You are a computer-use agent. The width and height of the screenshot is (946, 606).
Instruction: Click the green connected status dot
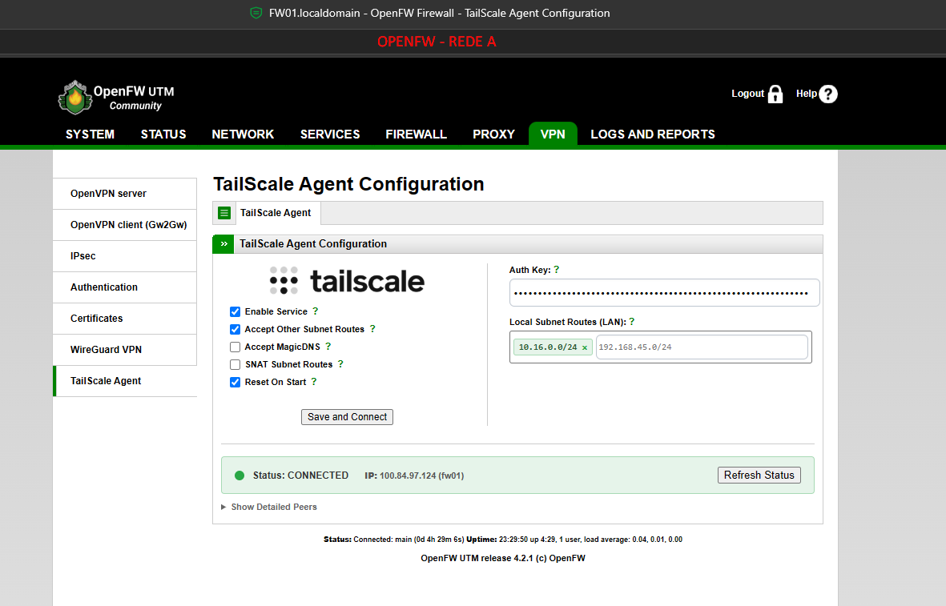[x=240, y=476]
